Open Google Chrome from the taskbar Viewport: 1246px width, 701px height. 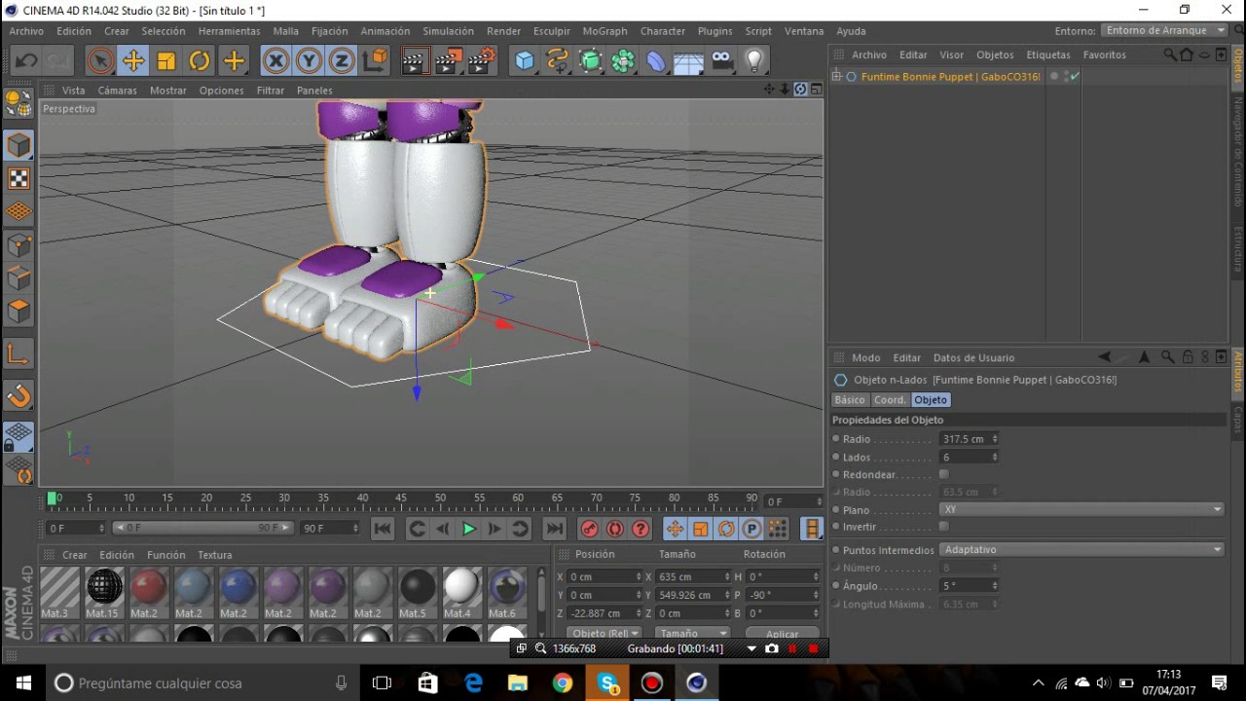pos(563,683)
